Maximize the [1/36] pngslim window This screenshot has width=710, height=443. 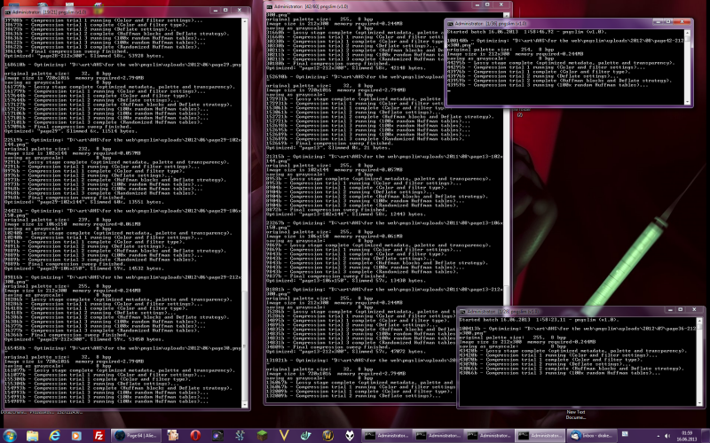pyautogui.click(x=668, y=21)
